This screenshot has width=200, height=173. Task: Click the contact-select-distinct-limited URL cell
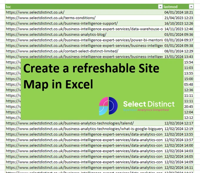84,51
